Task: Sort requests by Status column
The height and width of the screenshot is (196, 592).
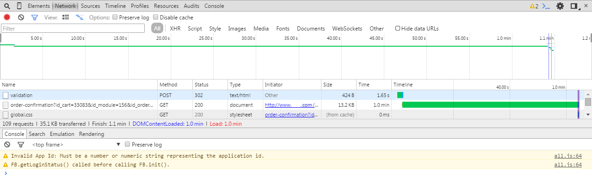Action: pos(210,85)
